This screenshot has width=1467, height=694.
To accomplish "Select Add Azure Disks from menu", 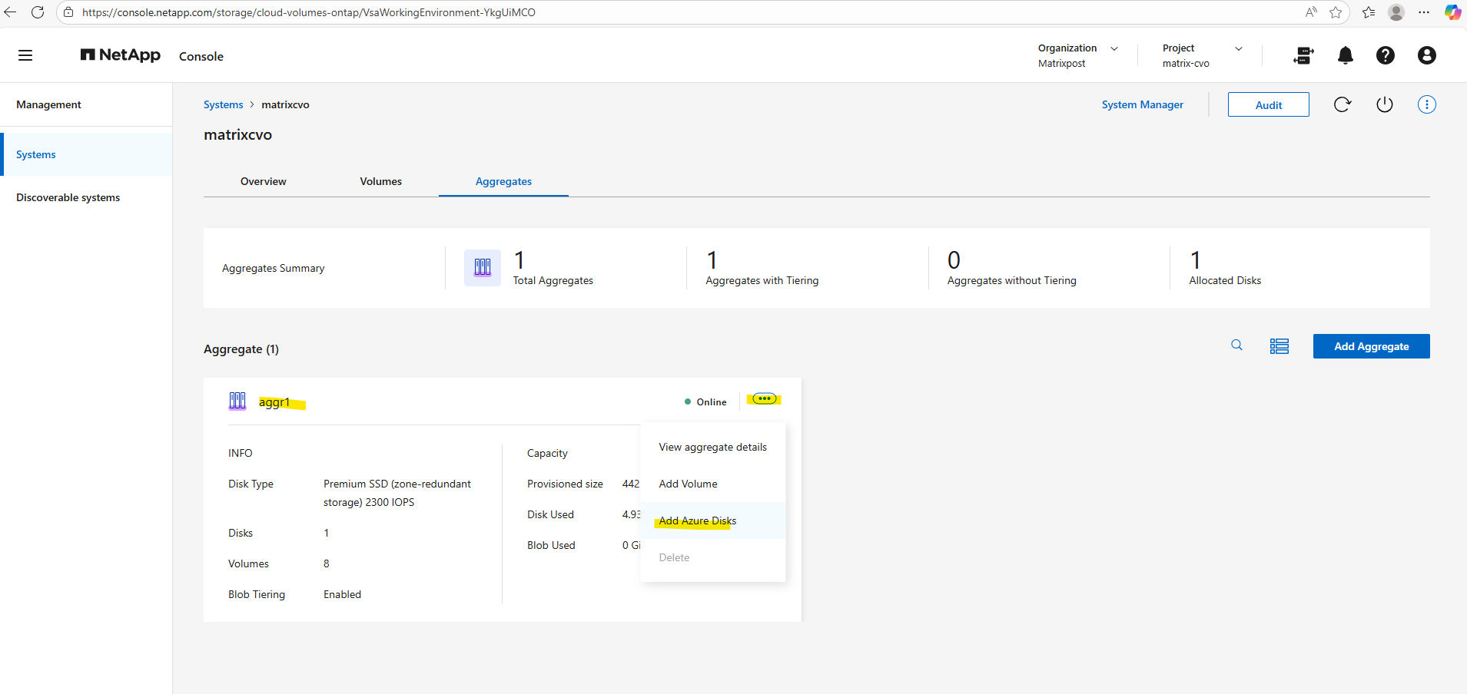I will pyautogui.click(x=697, y=520).
